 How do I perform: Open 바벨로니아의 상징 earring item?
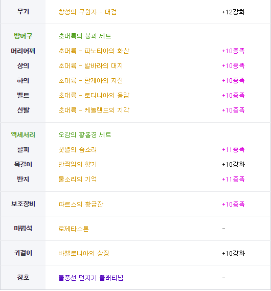click(84, 253)
